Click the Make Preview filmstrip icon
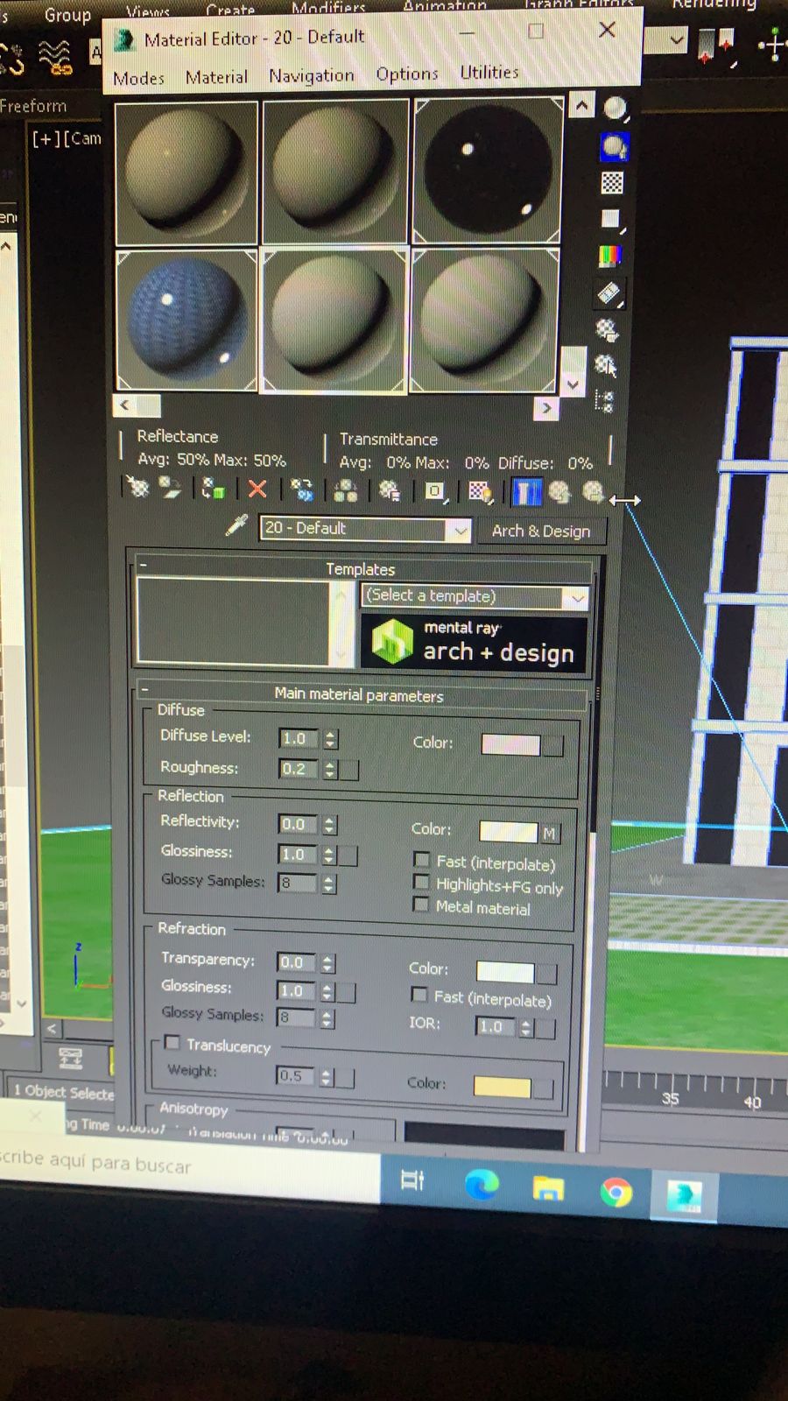This screenshot has width=788, height=1401. point(609,293)
